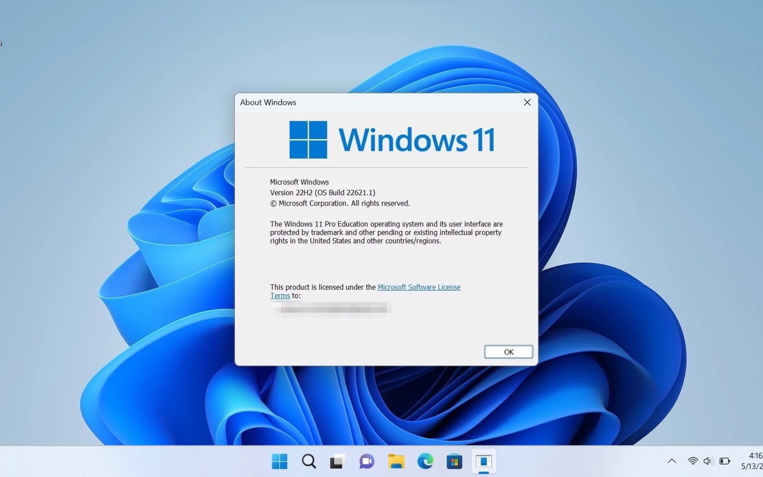
Task: Open File Explorer from the taskbar
Action: click(x=396, y=461)
